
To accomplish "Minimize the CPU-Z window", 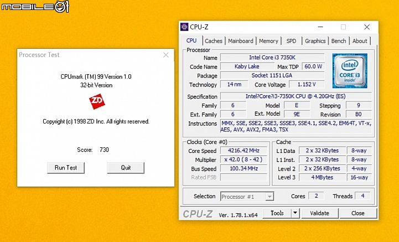I will 320,27.
